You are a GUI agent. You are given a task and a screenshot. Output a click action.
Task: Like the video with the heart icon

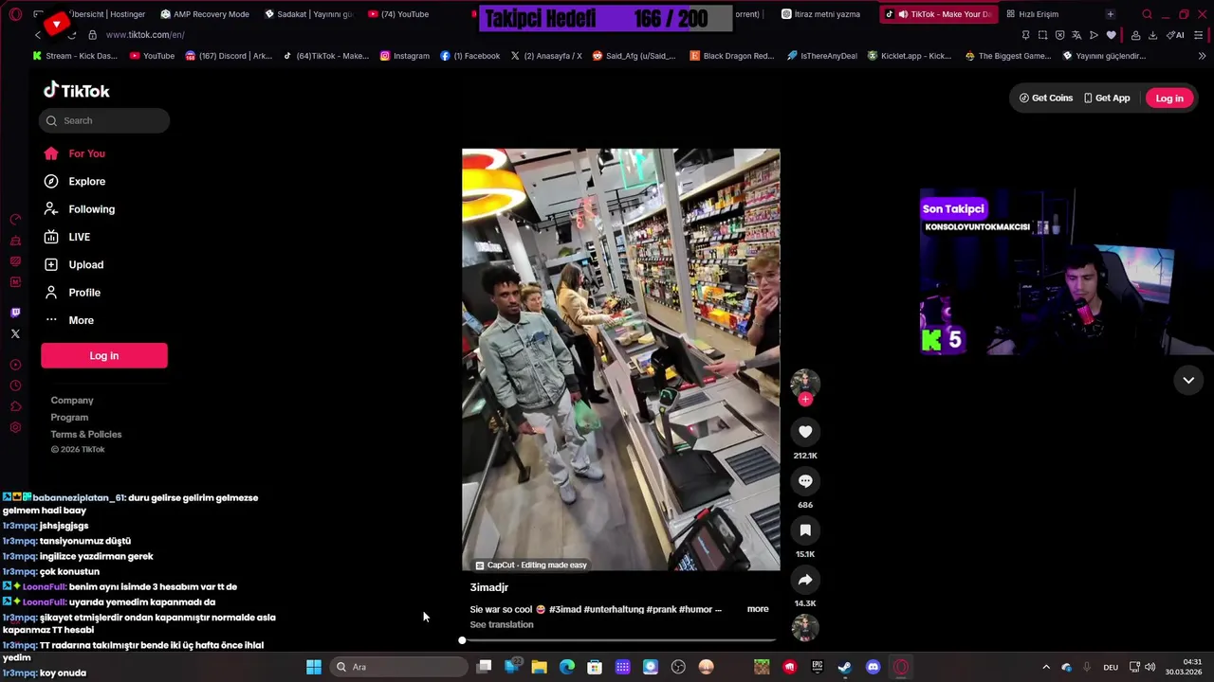tap(805, 432)
